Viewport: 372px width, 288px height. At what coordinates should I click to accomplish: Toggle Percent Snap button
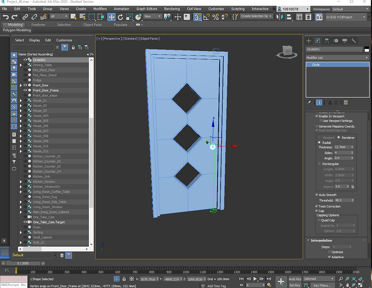pos(216,17)
